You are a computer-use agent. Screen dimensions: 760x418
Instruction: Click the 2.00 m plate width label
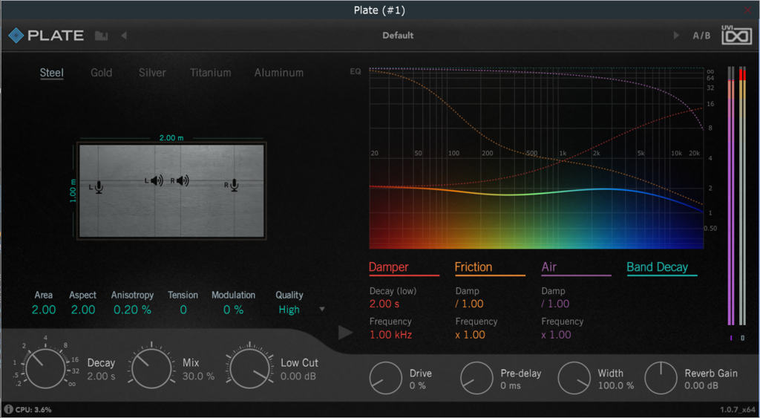[171, 137]
